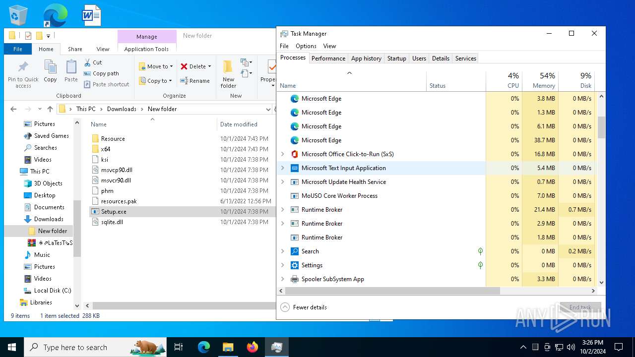Open Recycle Bin desktop icon
This screenshot has width=635, height=357.
pos(18,15)
